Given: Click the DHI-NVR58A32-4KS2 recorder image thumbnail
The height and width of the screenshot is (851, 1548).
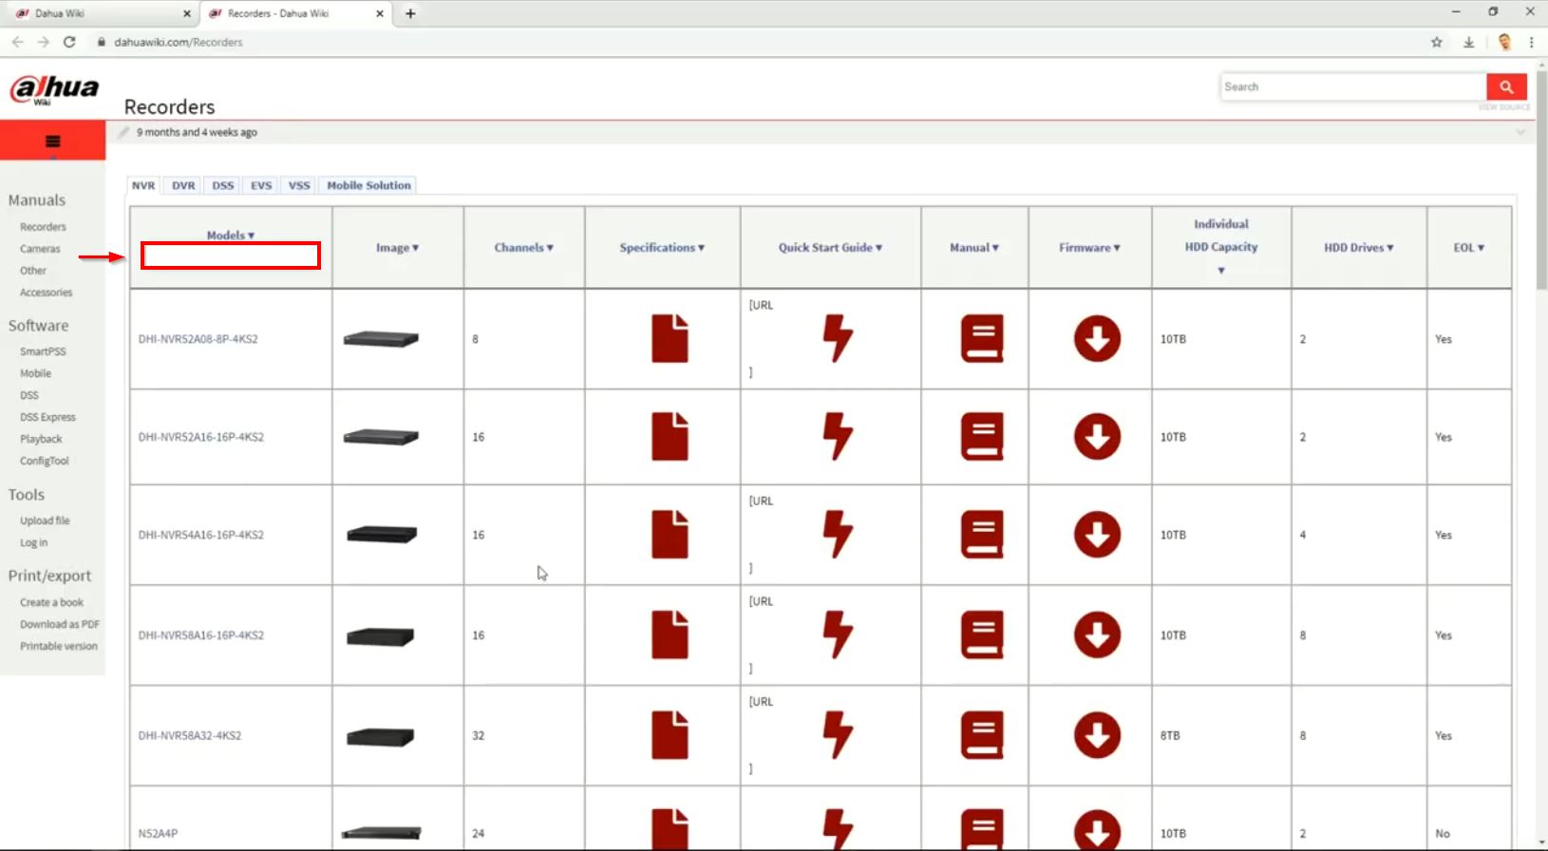Looking at the screenshot, I should click(x=381, y=737).
